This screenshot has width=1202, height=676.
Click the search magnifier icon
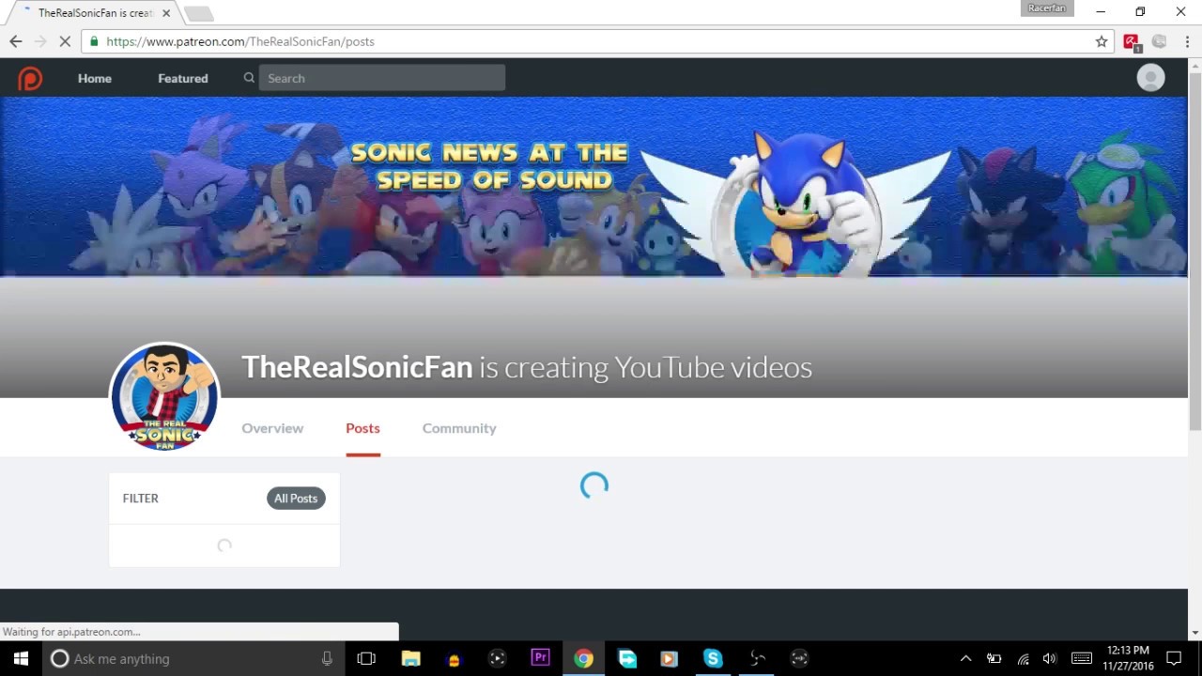(249, 78)
